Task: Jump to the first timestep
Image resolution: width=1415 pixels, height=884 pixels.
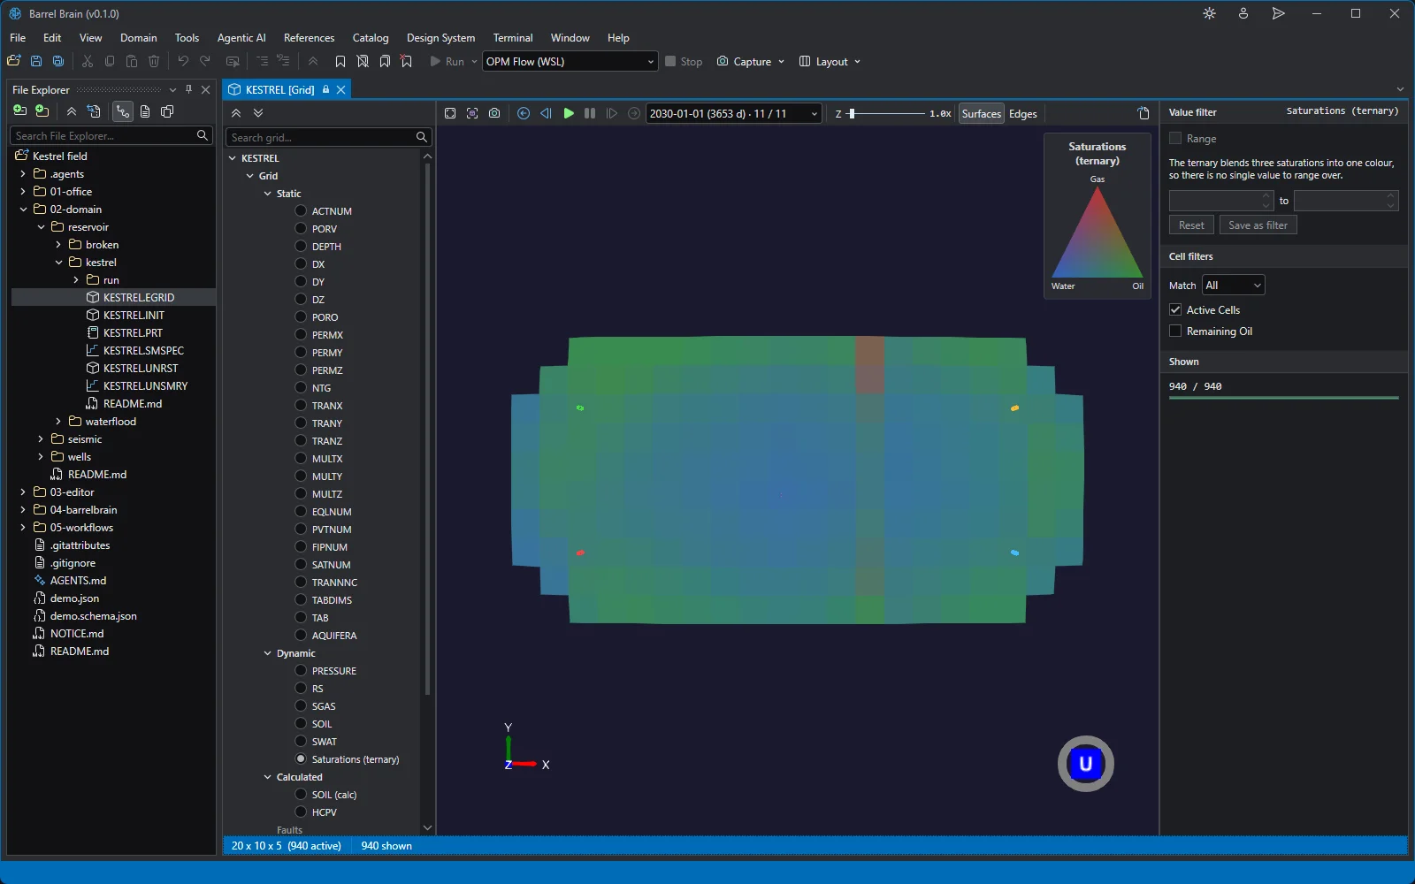Action: click(x=524, y=113)
